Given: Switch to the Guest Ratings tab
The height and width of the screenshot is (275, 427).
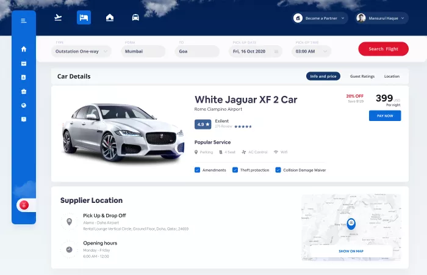Looking at the screenshot, I should point(362,76).
